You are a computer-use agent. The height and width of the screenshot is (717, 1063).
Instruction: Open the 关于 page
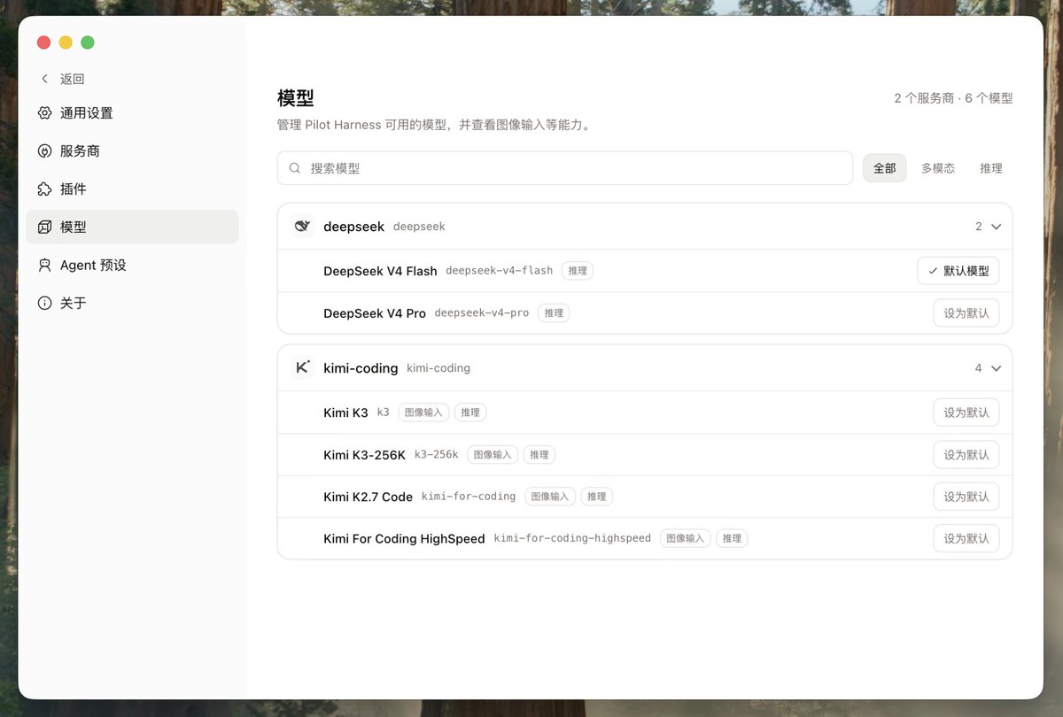pos(132,304)
